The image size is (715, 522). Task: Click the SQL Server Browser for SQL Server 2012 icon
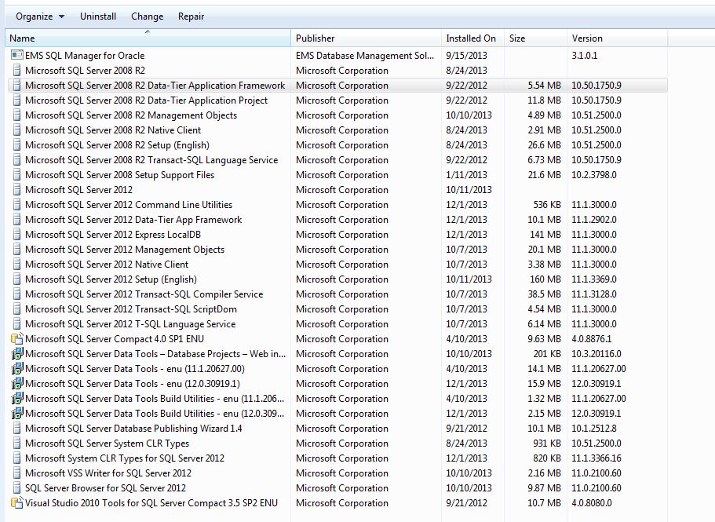point(16,487)
